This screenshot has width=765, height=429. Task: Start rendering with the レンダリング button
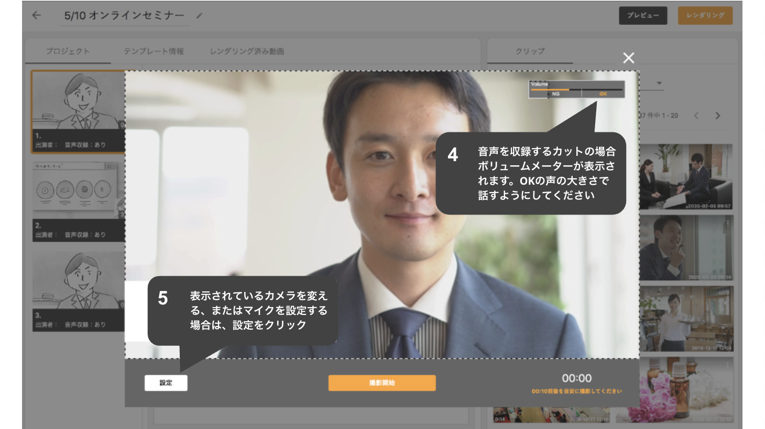(x=705, y=16)
